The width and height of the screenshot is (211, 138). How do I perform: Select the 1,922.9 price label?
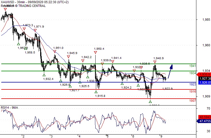point(168,89)
